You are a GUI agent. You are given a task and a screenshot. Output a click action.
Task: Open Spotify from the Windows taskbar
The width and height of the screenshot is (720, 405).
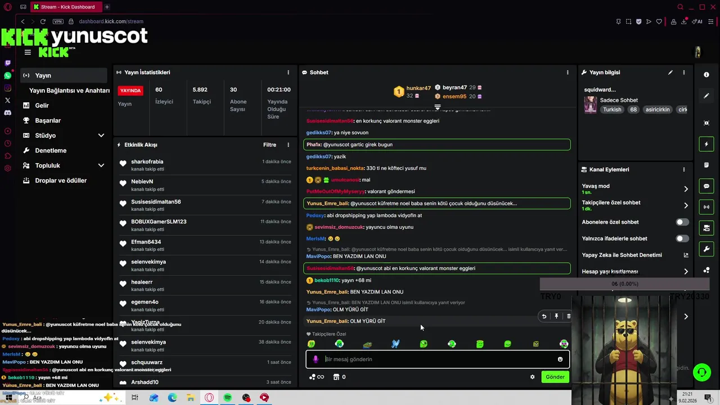tap(227, 398)
